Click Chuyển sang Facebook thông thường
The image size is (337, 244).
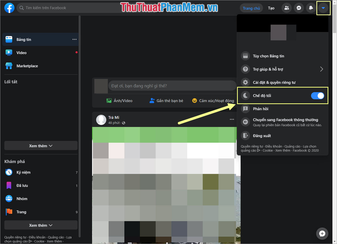(285, 120)
